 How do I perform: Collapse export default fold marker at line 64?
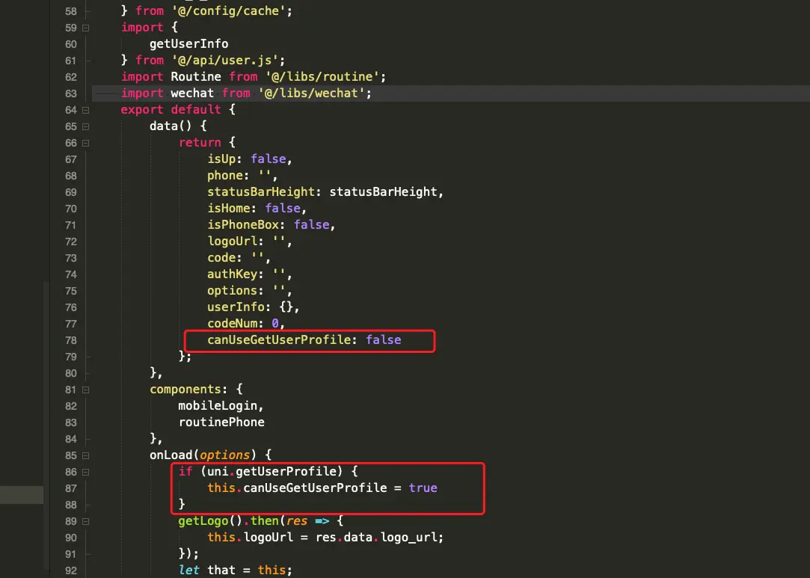86,110
